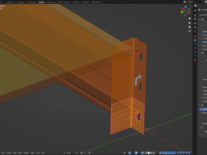Toggle snapping magnet icon

[x=82, y=153]
